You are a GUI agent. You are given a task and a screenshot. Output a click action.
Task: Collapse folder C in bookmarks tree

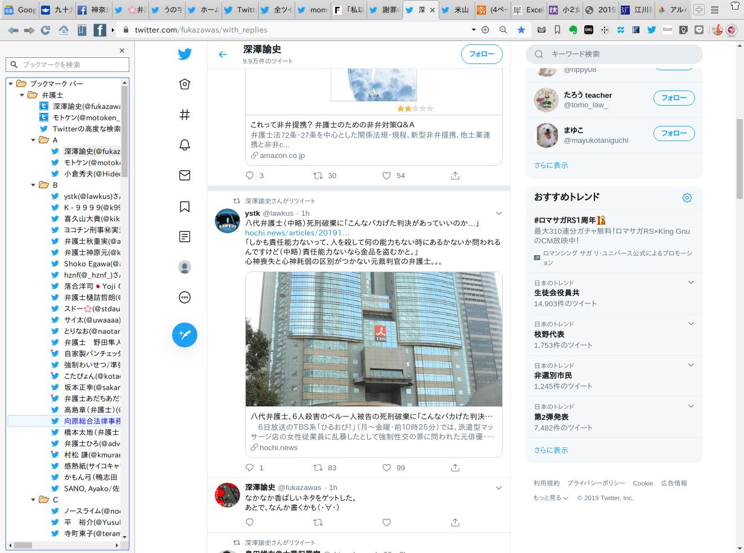tap(33, 500)
